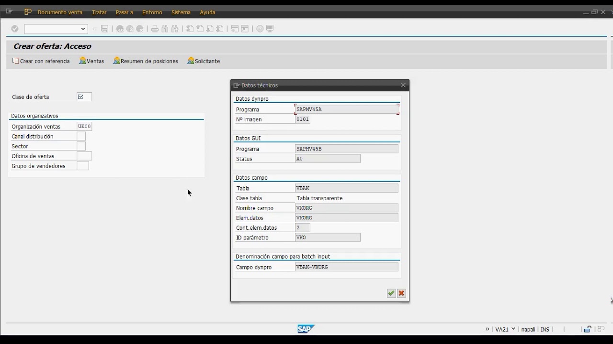Click the Nº imagen field showing 0101
The width and height of the screenshot is (613, 344).
point(303,119)
